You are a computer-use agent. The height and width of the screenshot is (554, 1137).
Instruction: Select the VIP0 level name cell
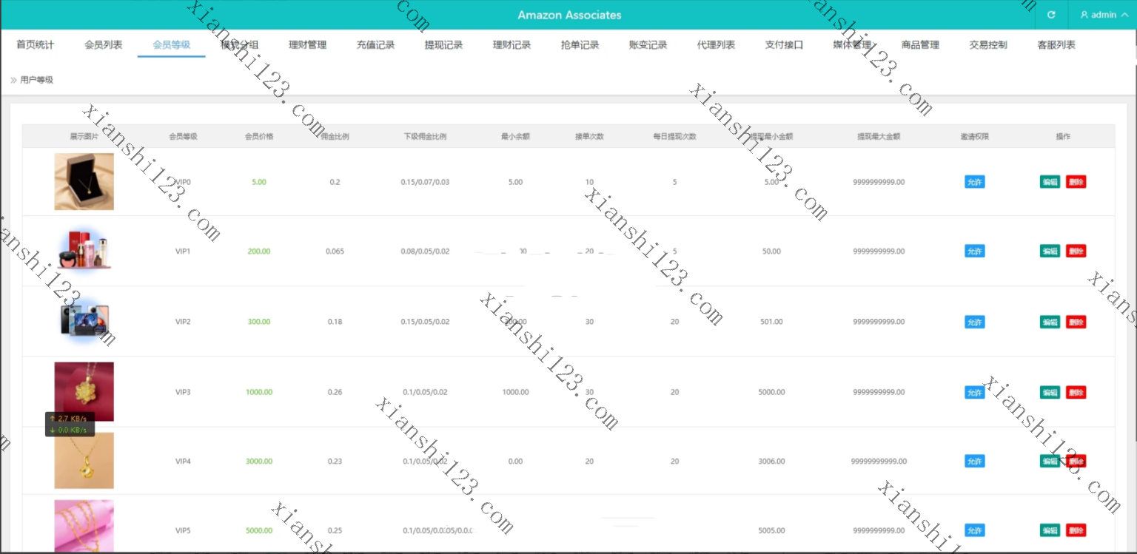pyautogui.click(x=183, y=182)
